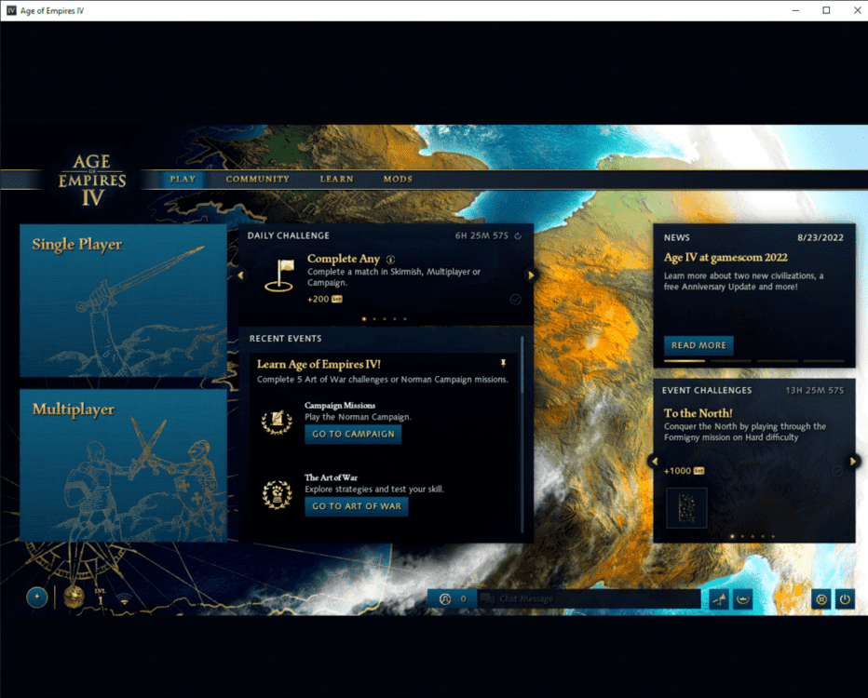Click the Age of Empires IV logo
868x698 pixels.
tap(92, 181)
